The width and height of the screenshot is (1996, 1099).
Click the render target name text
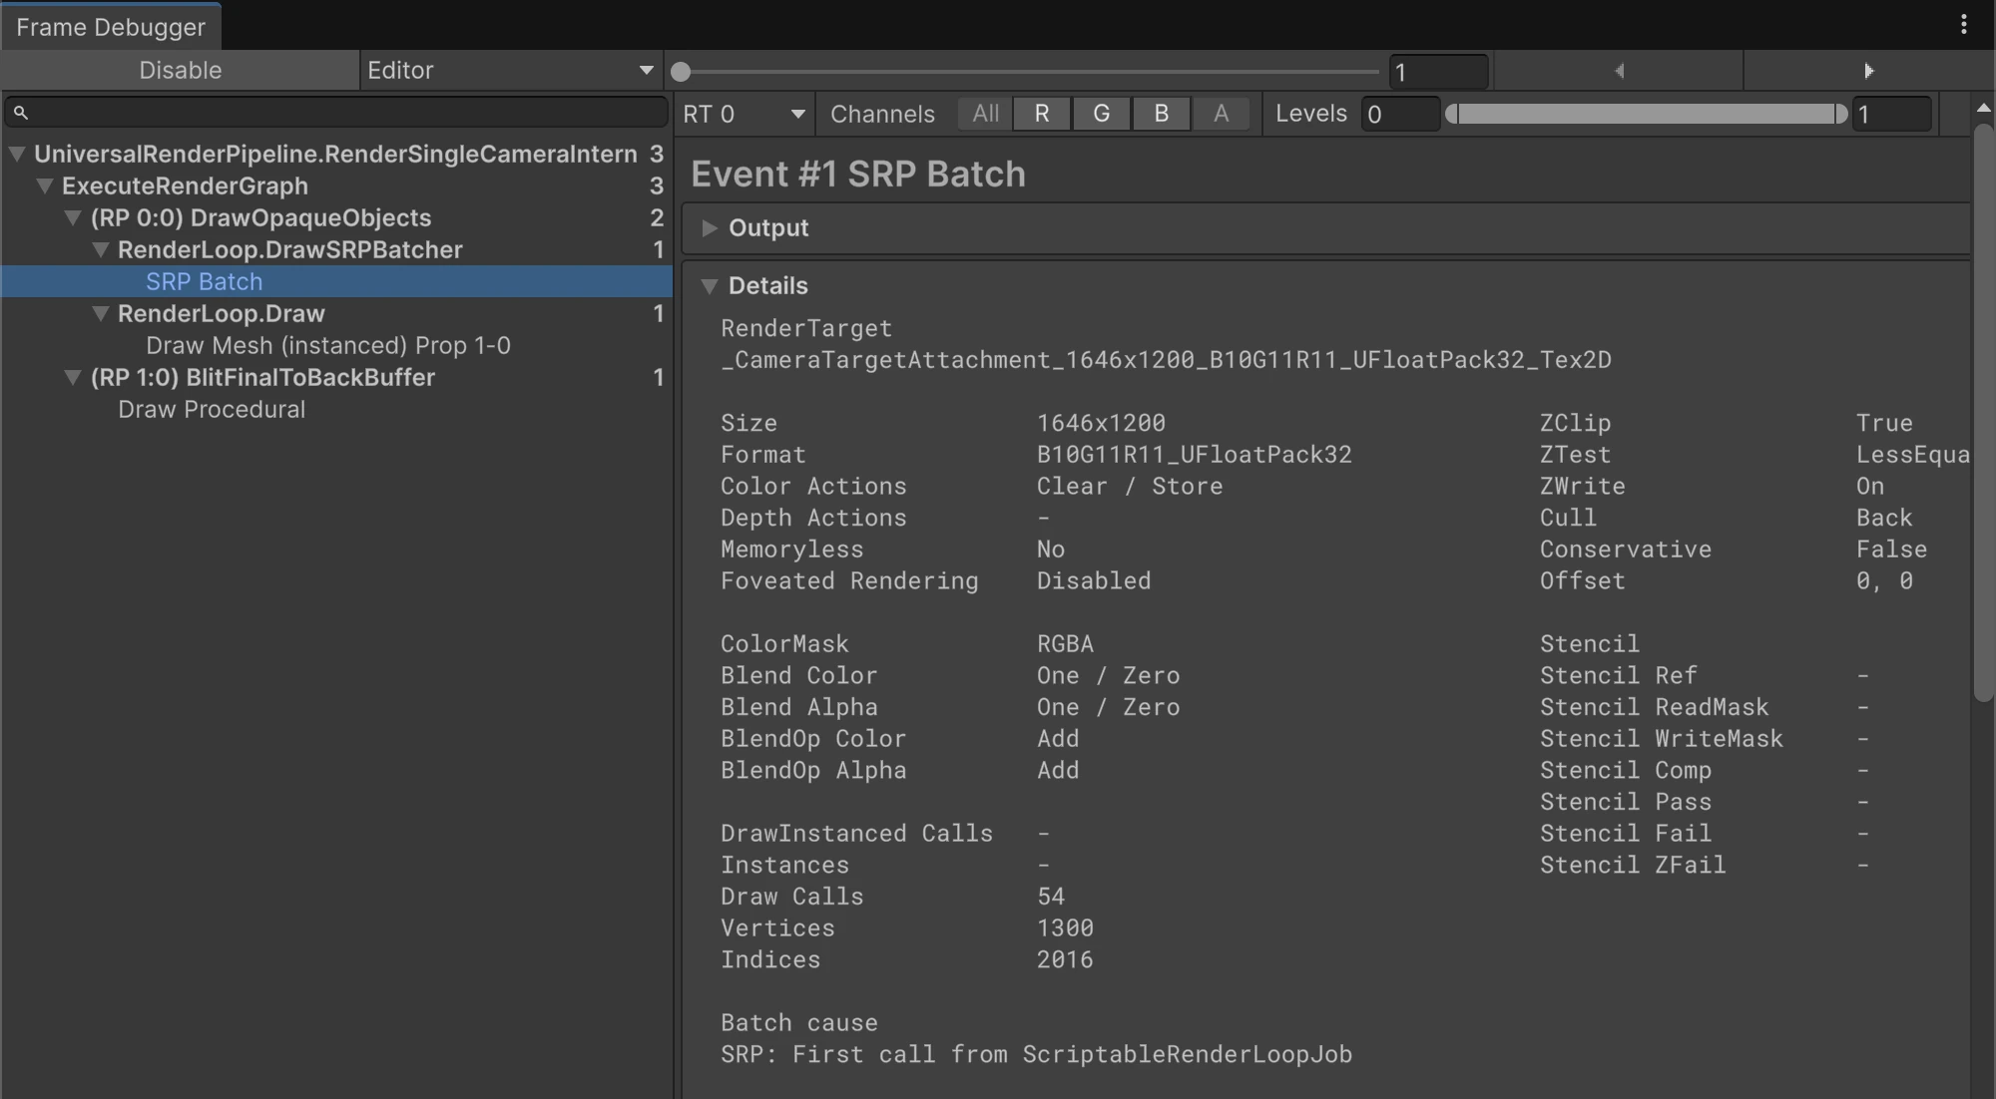pos(1166,360)
